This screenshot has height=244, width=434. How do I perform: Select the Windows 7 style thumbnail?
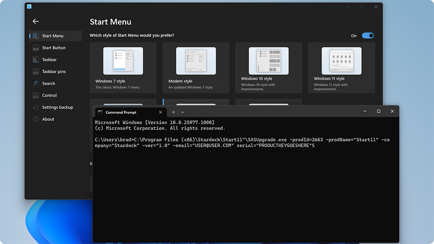(x=123, y=61)
